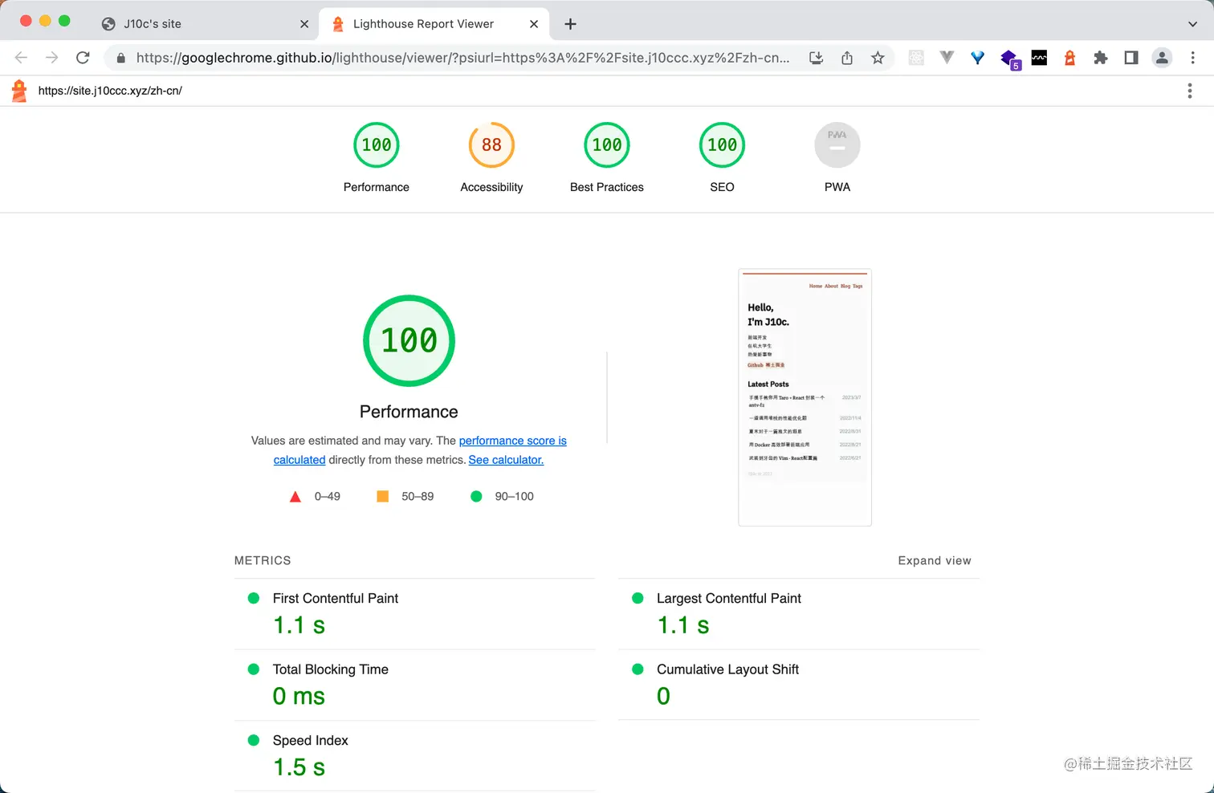Click the METRICS section heading
This screenshot has height=793, width=1214.
(x=263, y=560)
